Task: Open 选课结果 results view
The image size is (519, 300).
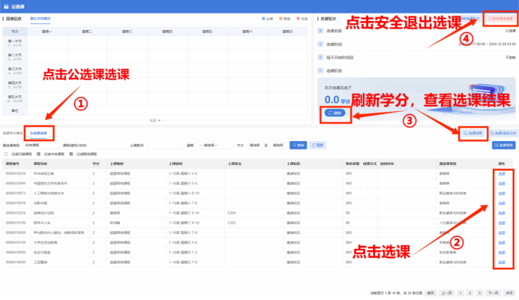Action: pos(472,133)
